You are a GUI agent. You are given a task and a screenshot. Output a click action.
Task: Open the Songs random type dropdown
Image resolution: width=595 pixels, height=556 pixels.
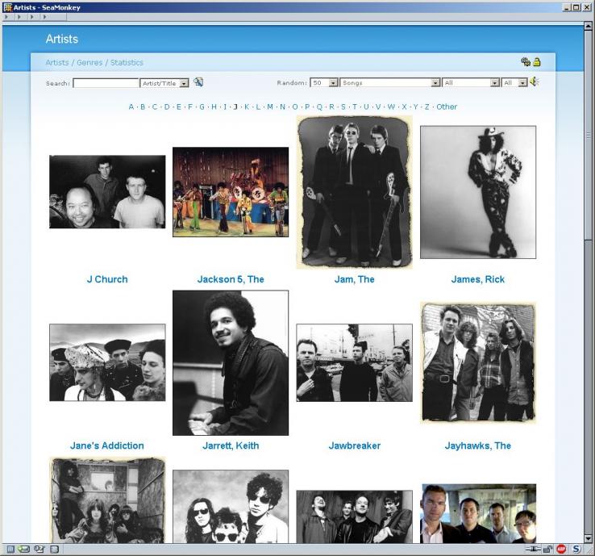[x=390, y=83]
